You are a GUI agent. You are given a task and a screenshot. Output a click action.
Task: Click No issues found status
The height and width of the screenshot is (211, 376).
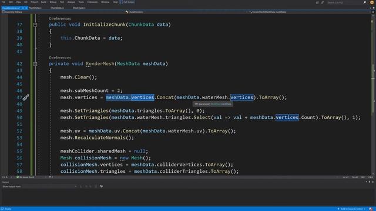(x=25, y=177)
